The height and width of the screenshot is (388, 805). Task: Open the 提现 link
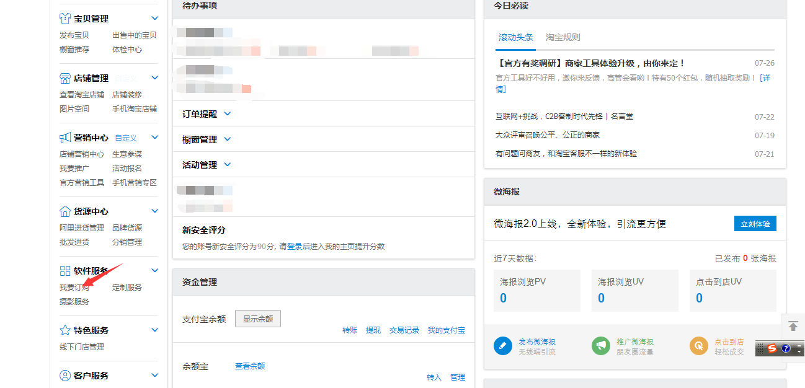point(373,330)
